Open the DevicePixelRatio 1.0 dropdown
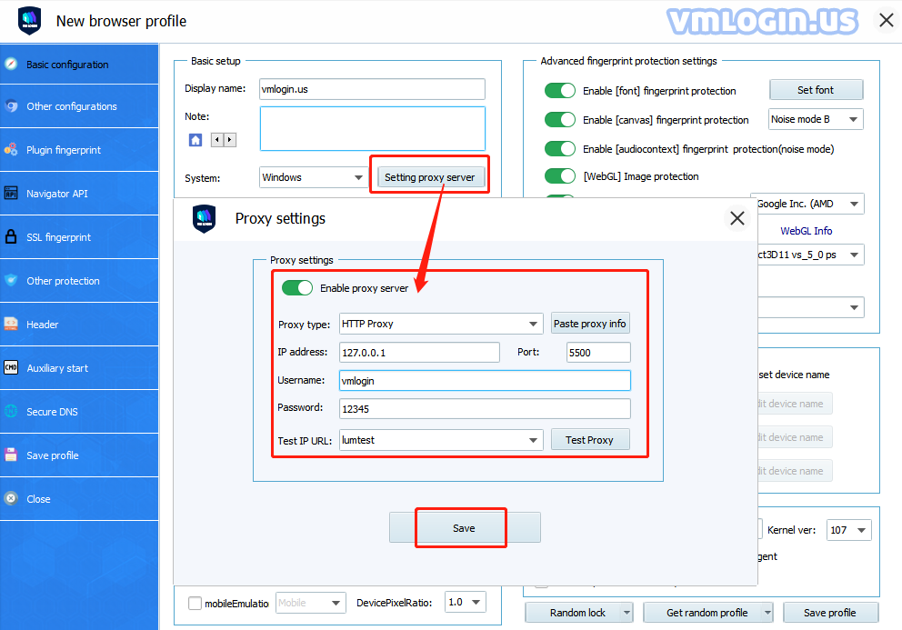The image size is (902, 630). pos(466,603)
